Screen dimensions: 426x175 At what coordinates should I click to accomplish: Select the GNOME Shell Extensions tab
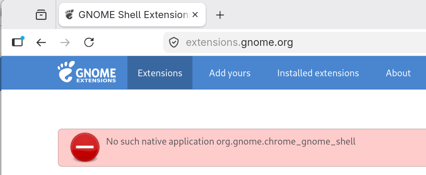(132, 15)
